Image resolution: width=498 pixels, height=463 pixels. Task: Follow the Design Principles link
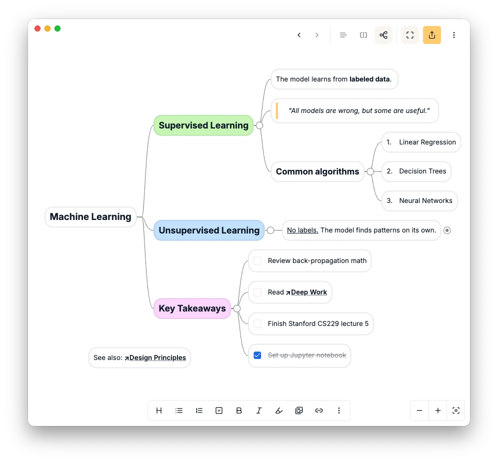point(158,358)
